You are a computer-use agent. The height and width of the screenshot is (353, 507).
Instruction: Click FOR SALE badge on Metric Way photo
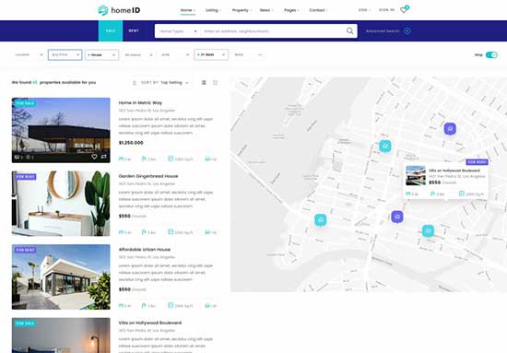point(25,103)
